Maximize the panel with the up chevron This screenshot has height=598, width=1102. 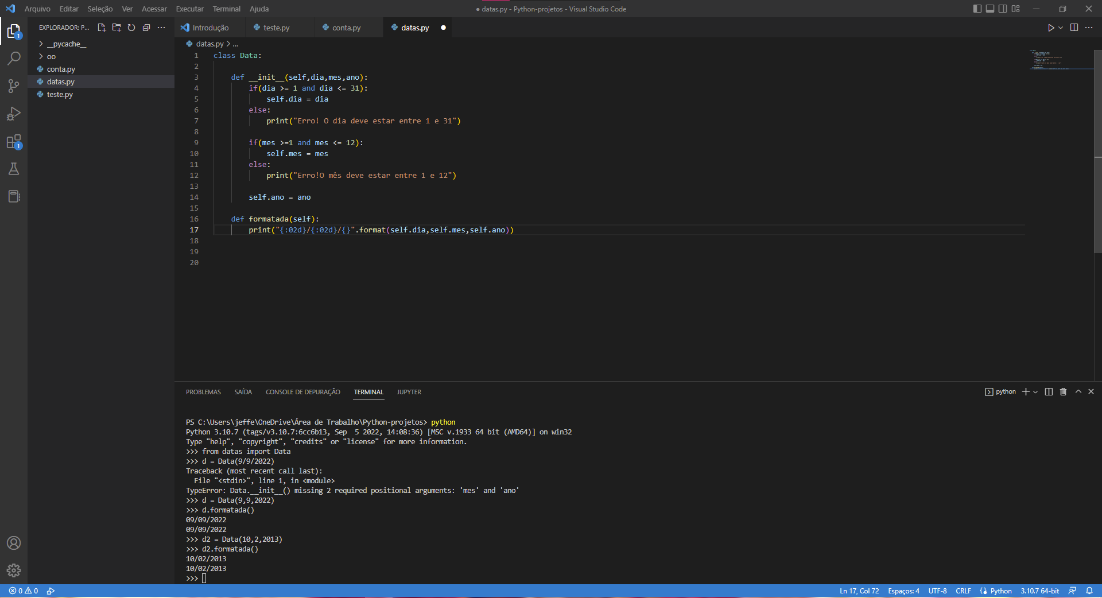pos(1078,391)
